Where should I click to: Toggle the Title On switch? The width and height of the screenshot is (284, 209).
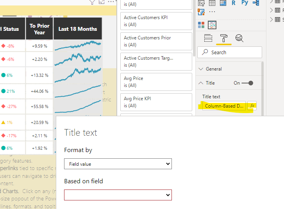click(247, 83)
